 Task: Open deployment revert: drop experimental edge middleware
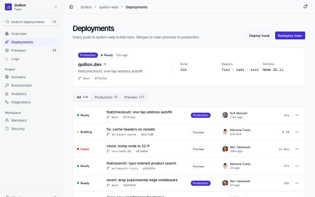click(142, 180)
